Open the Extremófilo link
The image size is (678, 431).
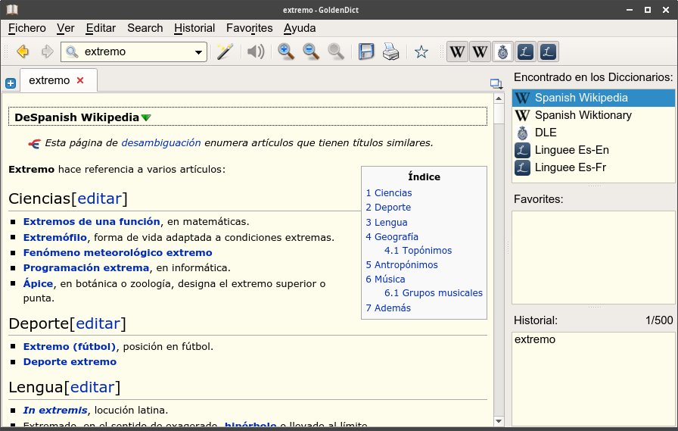(55, 238)
